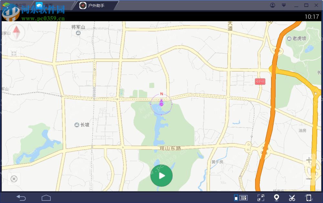323x203 pixels.
Task: Toggle keyboard control icon in bottom bar
Action: (x=241, y=198)
